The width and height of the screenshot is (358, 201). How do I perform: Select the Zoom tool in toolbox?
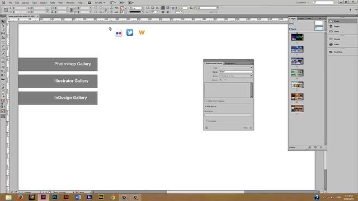[x=3, y=96]
